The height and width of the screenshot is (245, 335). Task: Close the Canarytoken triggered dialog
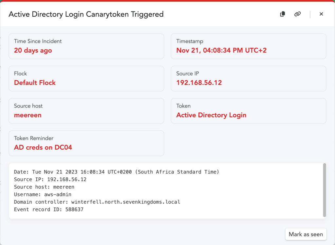coord(321,14)
